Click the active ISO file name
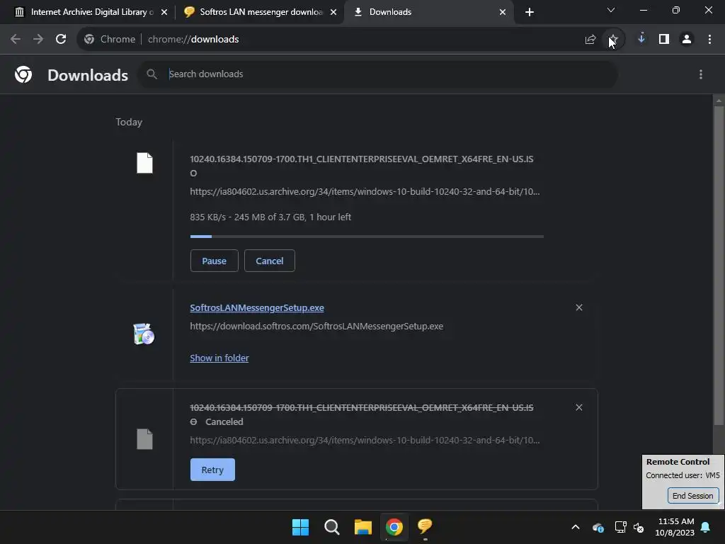Viewport: 725px width, 544px height. [x=362, y=166]
